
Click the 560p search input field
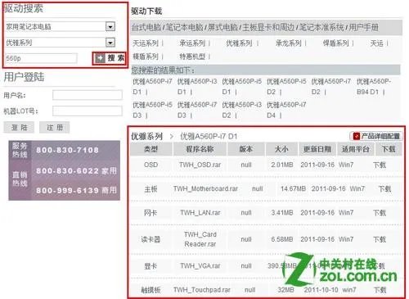pyautogui.click(x=41, y=58)
